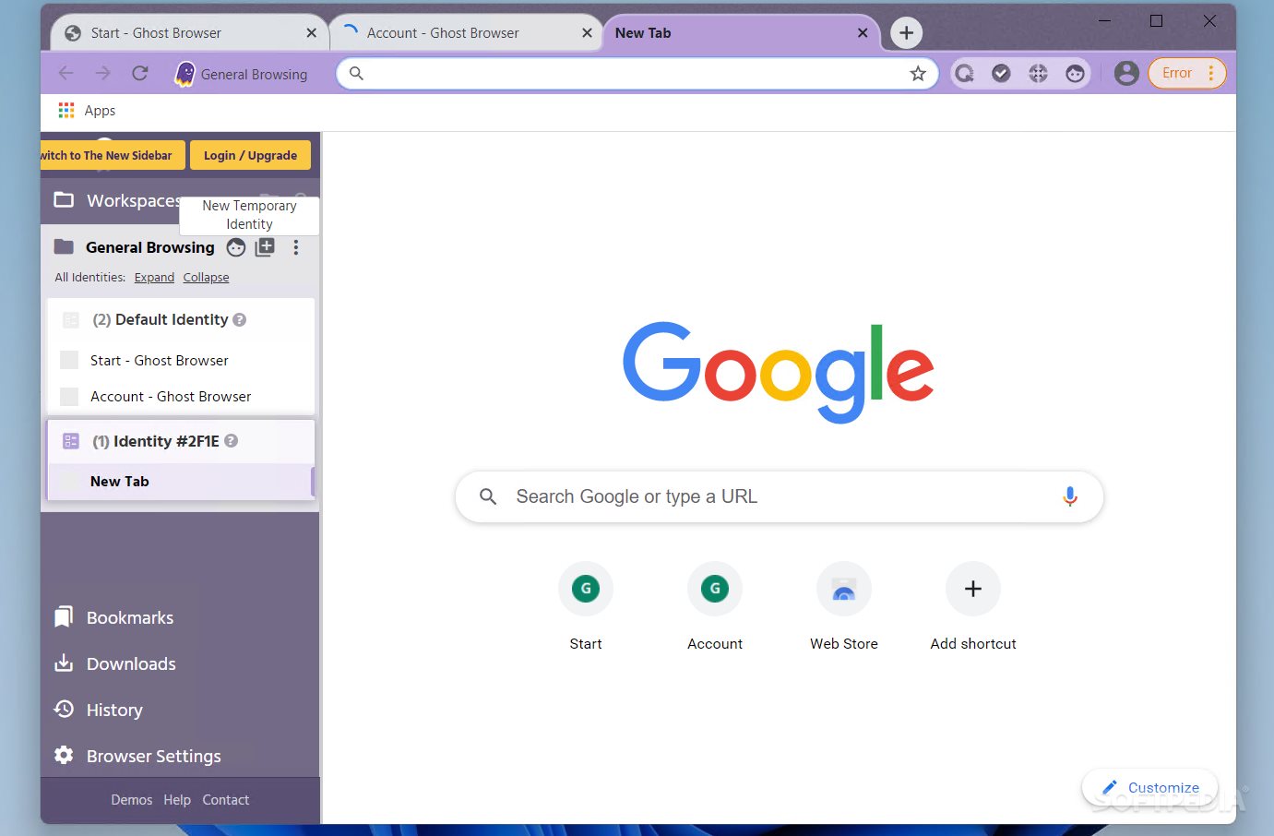Close the Account - Ghost Browser tab
Screen dimensions: 1274x836
tap(587, 32)
